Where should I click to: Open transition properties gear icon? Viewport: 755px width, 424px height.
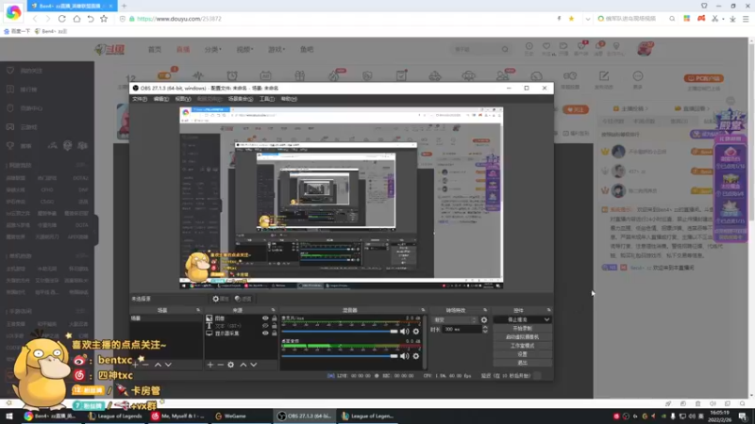coord(484,319)
